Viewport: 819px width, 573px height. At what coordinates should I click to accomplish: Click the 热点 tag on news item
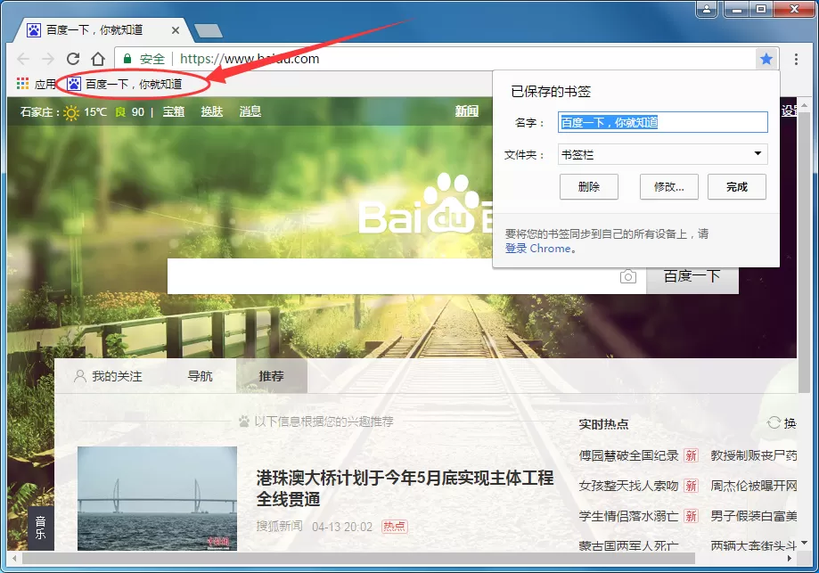tap(395, 526)
